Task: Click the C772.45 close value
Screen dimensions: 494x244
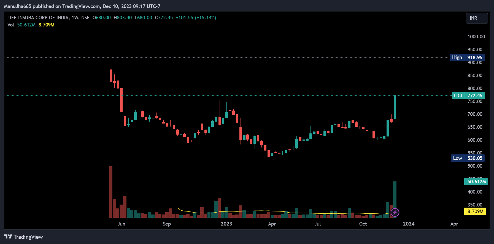Action: coord(164,18)
